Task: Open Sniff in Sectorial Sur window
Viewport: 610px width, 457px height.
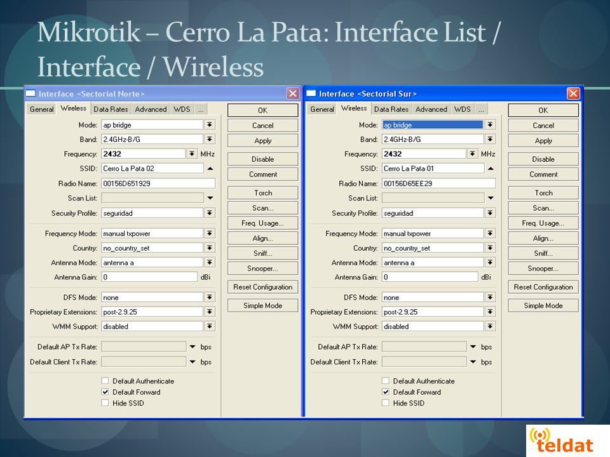Action: [543, 253]
